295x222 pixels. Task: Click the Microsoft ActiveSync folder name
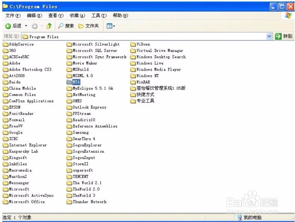click(31, 195)
